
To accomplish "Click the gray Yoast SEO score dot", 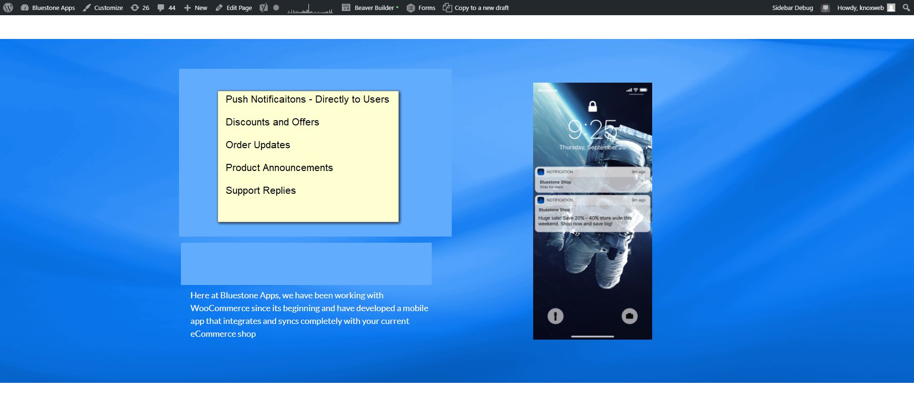I will [x=276, y=8].
